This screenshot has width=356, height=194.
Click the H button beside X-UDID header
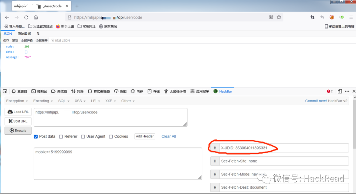(x=215, y=148)
